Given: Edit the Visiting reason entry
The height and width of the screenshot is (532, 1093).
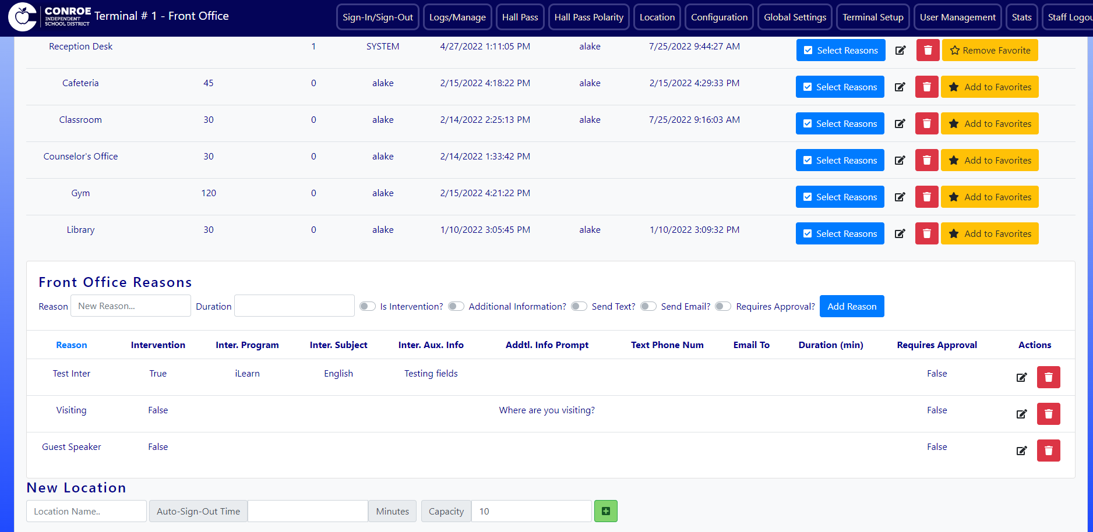Looking at the screenshot, I should coord(1021,414).
